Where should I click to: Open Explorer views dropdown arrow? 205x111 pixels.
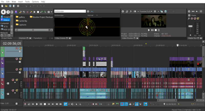pyautogui.click(x=52, y=12)
